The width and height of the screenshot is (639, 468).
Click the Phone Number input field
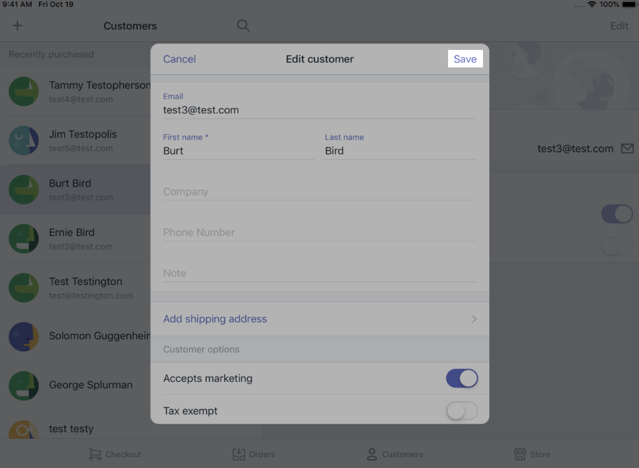[x=319, y=232]
